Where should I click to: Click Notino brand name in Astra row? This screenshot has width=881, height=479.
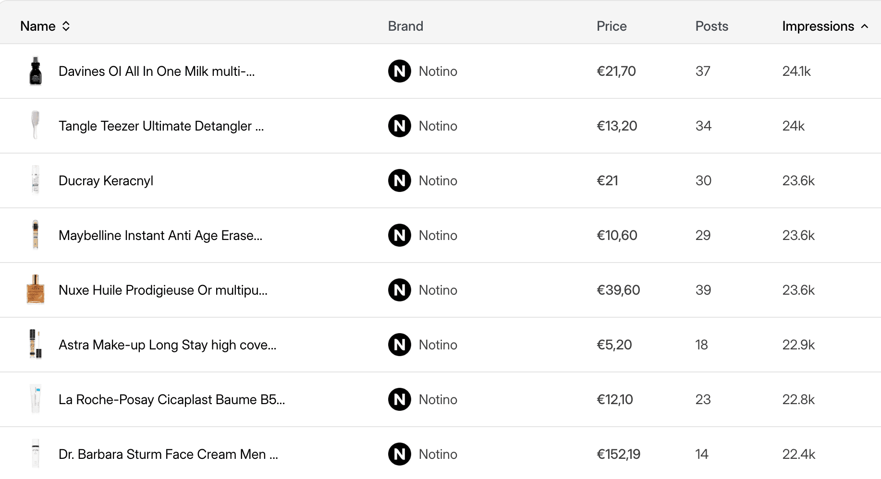coord(438,345)
